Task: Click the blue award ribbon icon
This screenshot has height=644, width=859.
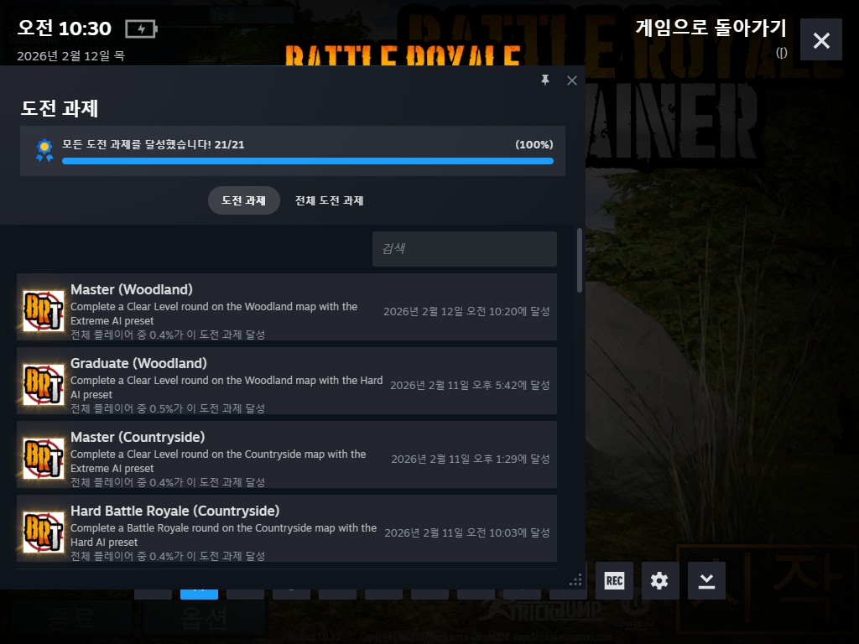Action: click(x=44, y=150)
